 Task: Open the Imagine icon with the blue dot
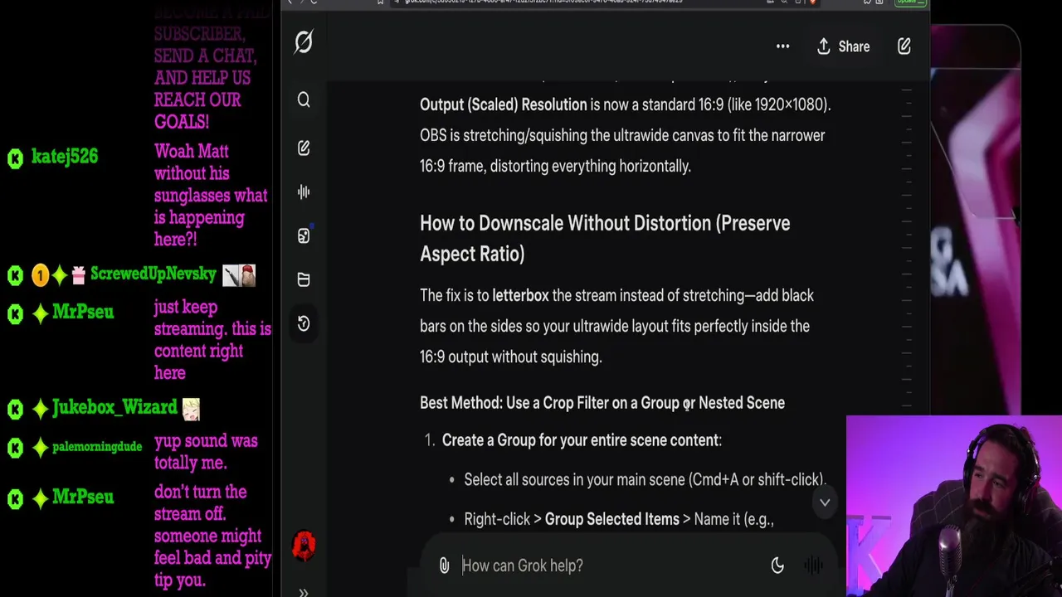pyautogui.click(x=304, y=235)
